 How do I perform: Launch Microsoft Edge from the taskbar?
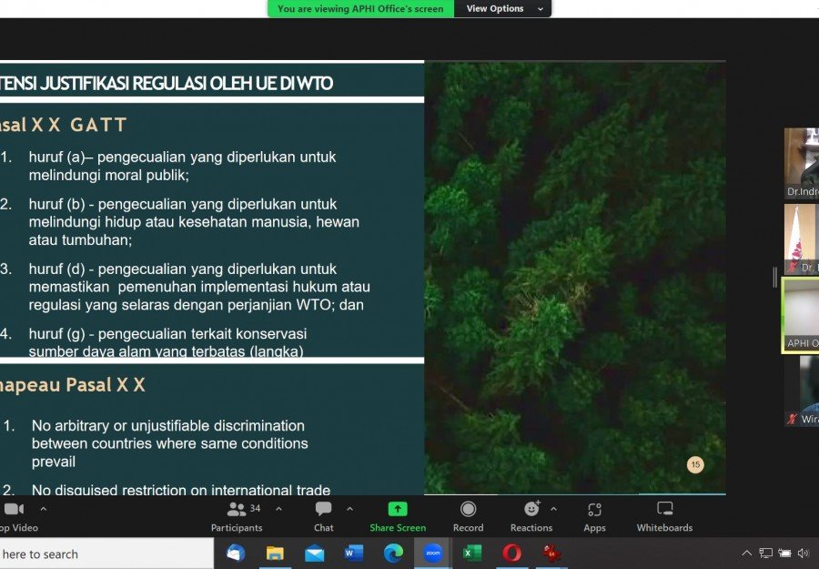(393, 553)
